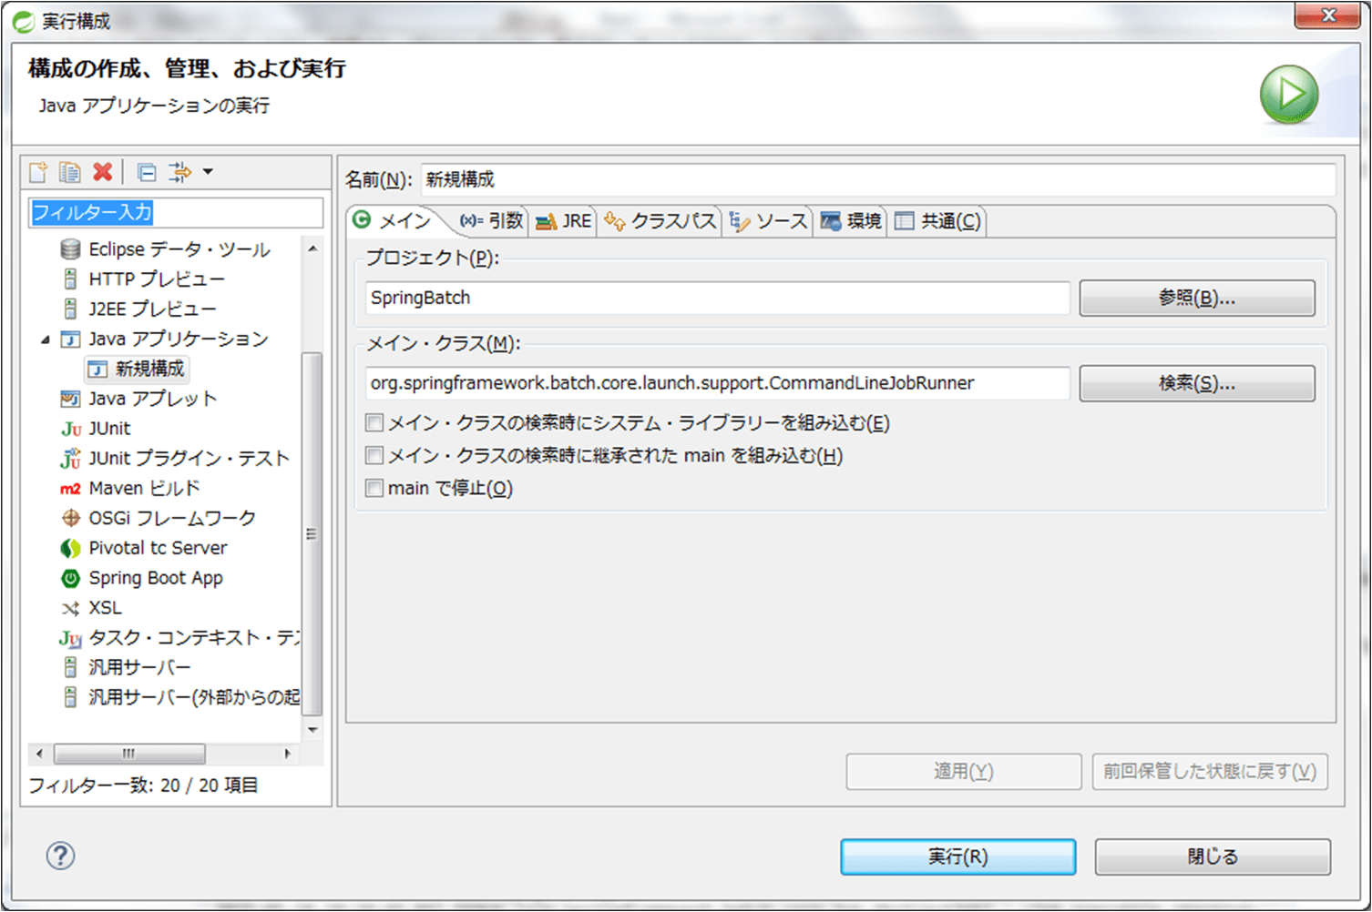Click the 検索(S)... button

pyautogui.click(x=1197, y=383)
